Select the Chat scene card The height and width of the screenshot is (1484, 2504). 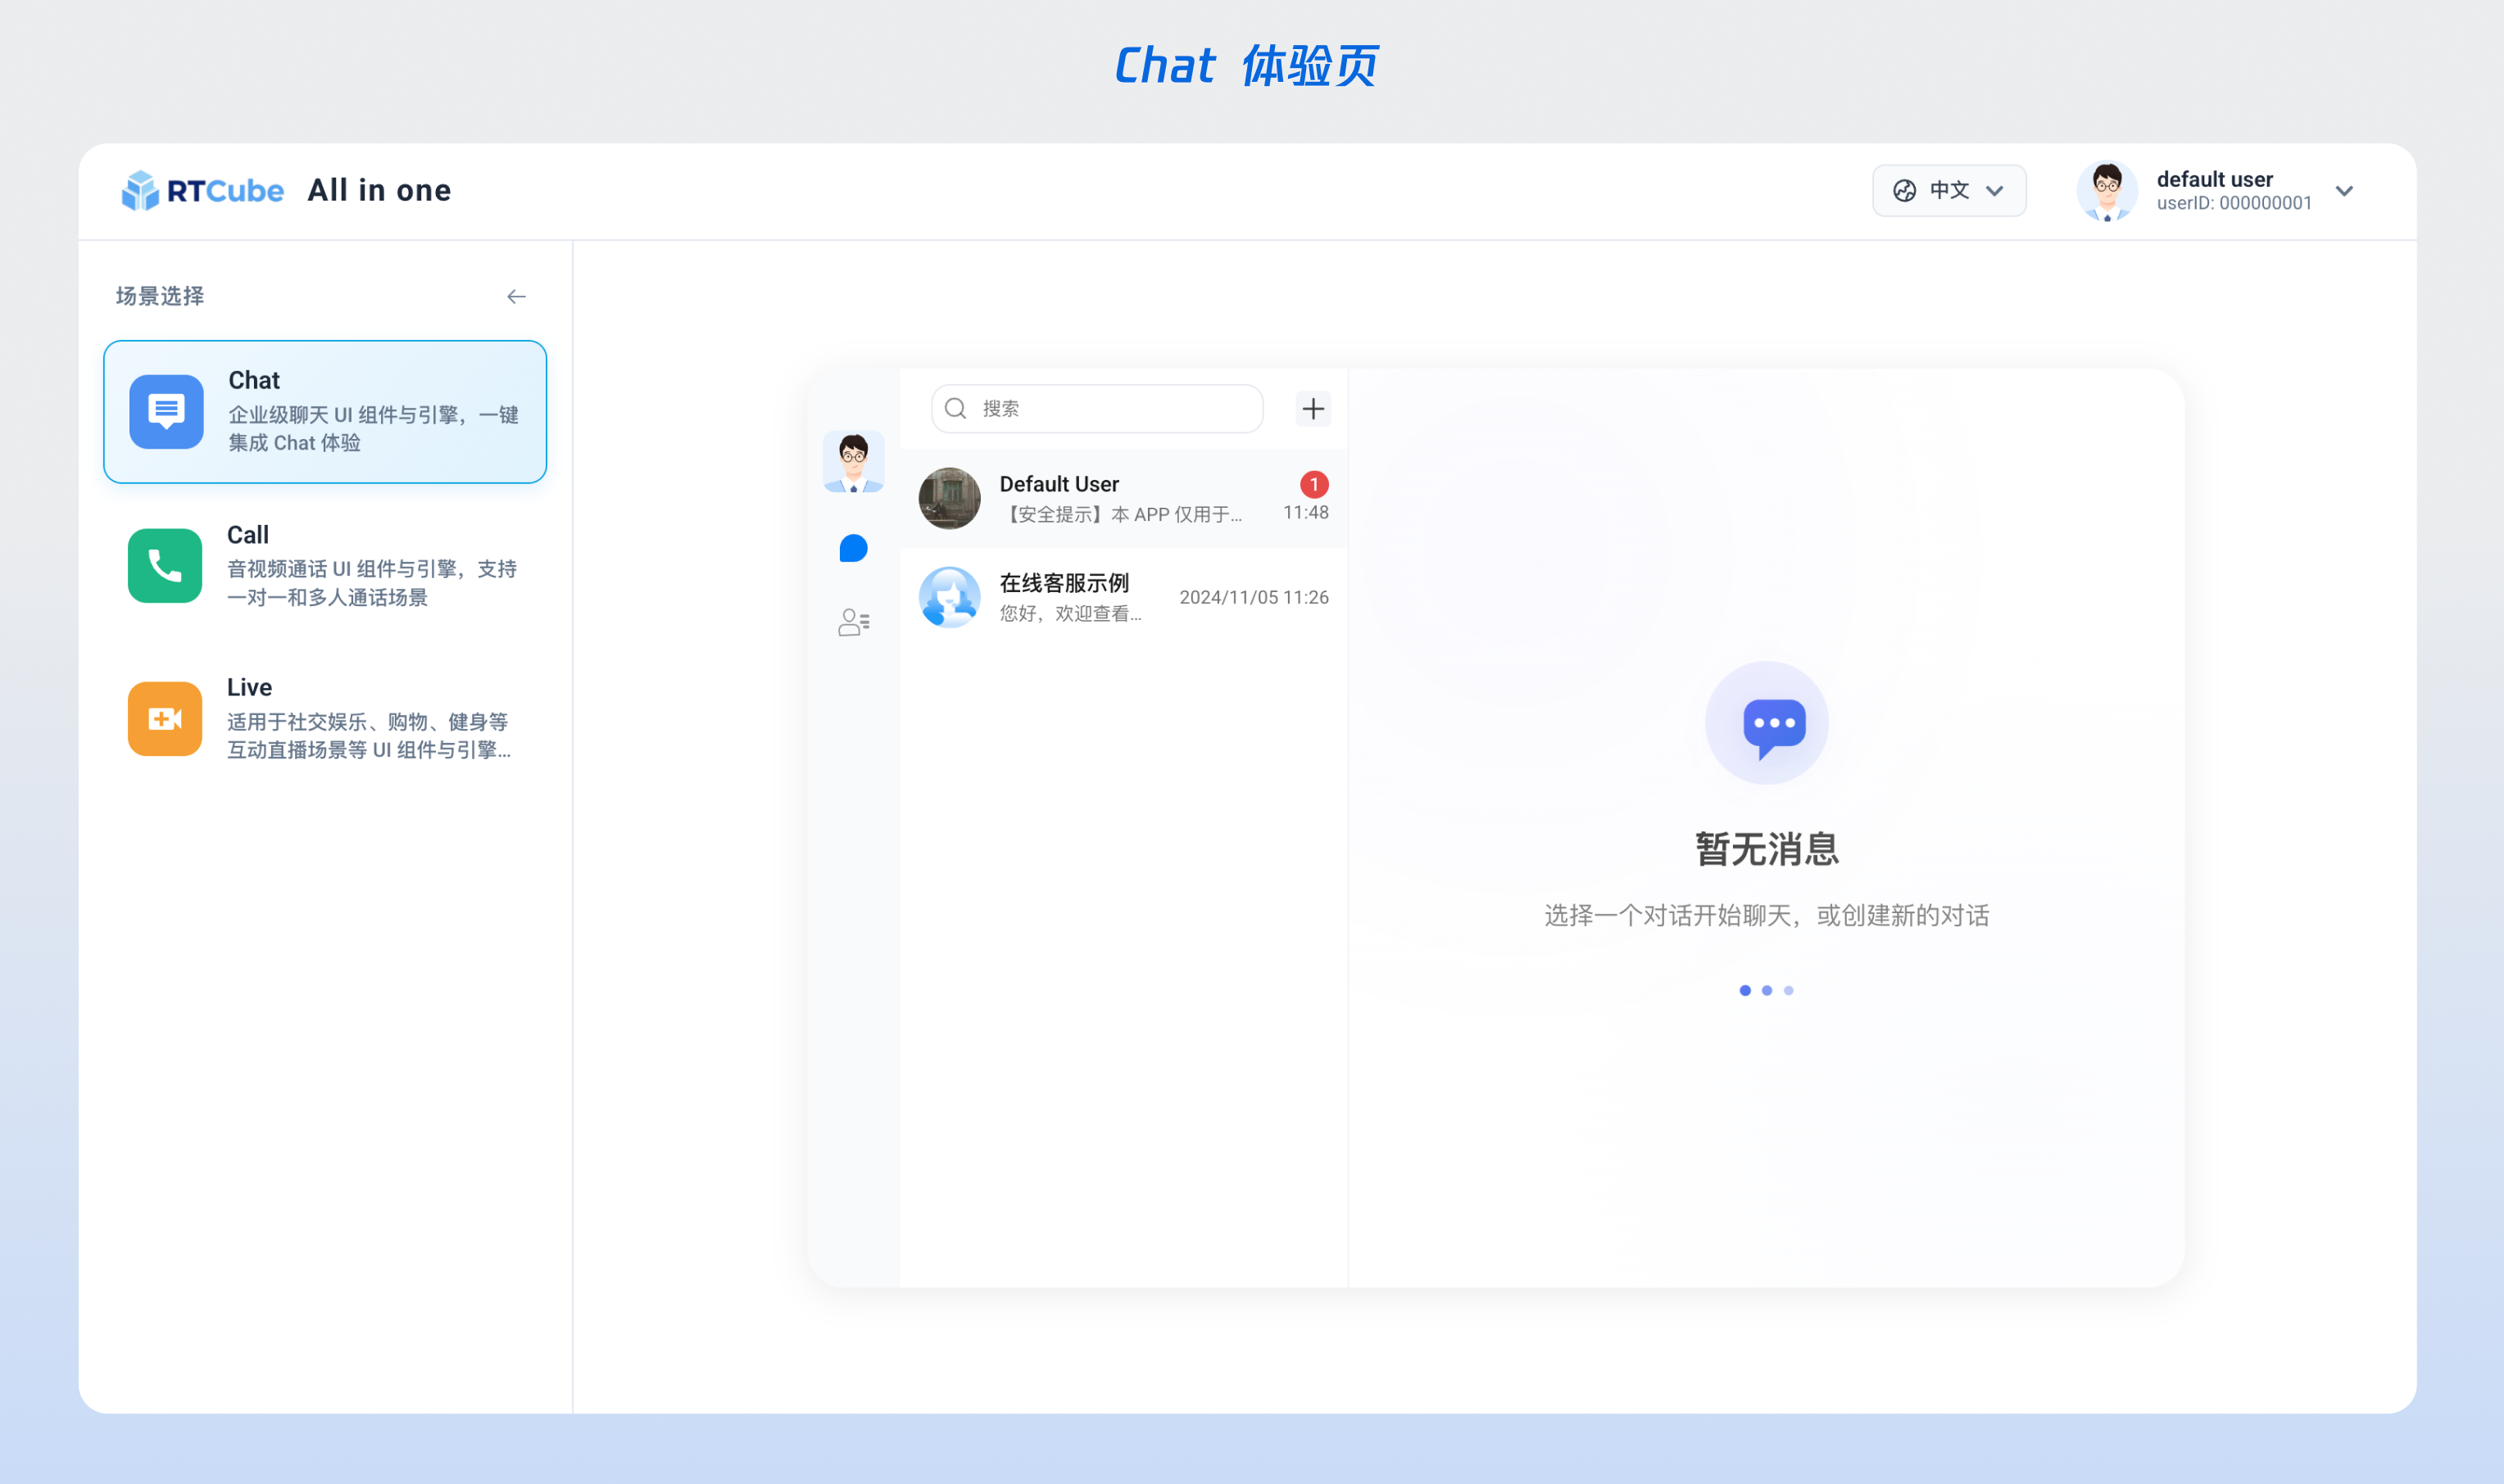pyautogui.click(x=325, y=412)
